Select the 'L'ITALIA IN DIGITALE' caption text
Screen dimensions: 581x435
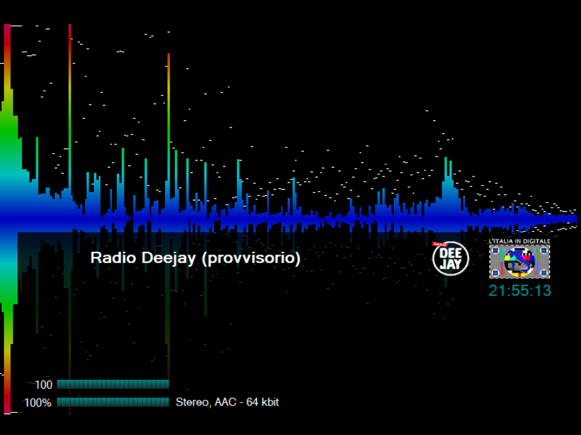coord(519,240)
